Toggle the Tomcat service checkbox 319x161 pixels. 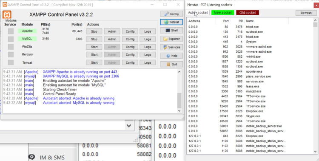[x=11, y=62]
